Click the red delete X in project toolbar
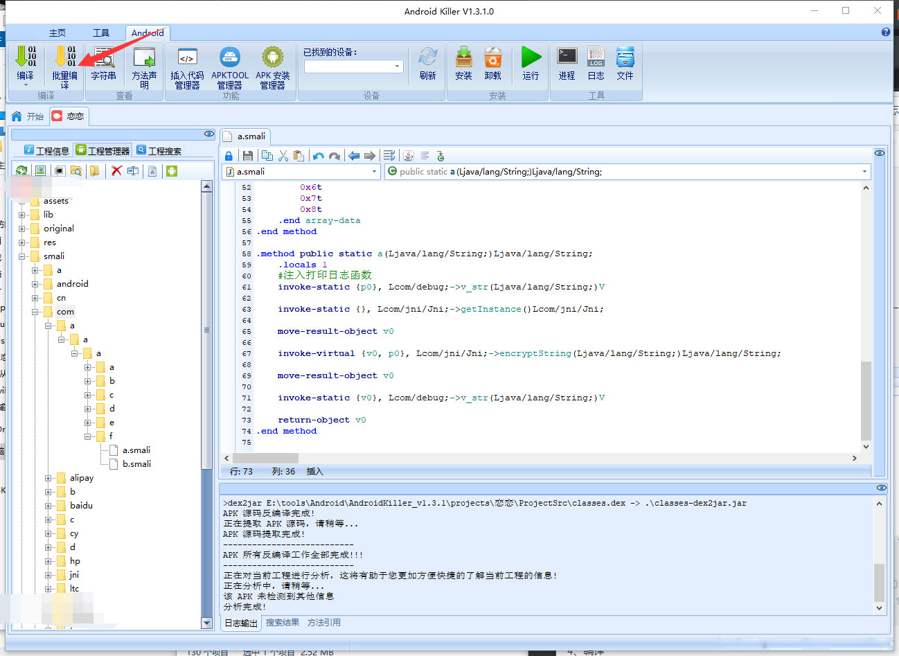Image resolution: width=899 pixels, height=656 pixels. pyautogui.click(x=116, y=170)
